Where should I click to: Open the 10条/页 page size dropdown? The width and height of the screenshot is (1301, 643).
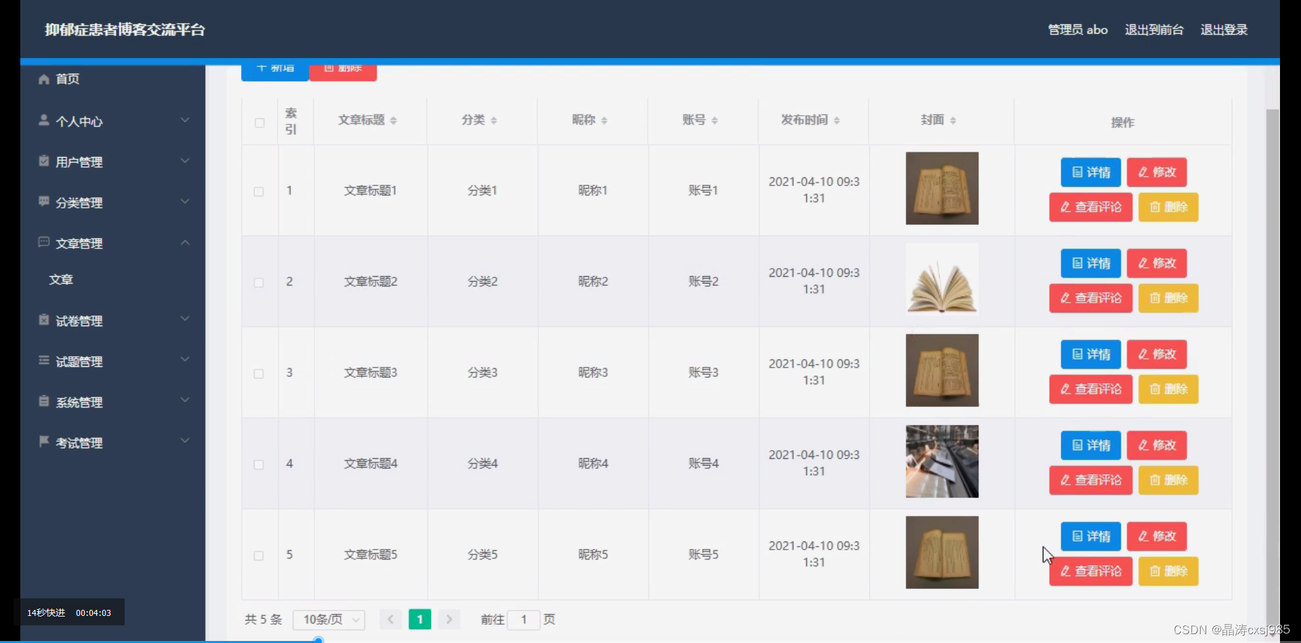[x=329, y=619]
